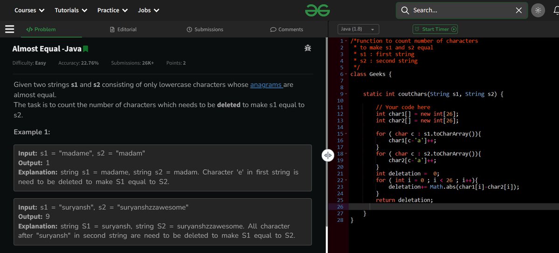559x253 pixels.
Task: Switch to the Problem tab
Action: 41,29
